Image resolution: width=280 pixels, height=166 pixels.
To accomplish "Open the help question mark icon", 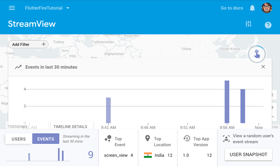I will [x=268, y=25].
